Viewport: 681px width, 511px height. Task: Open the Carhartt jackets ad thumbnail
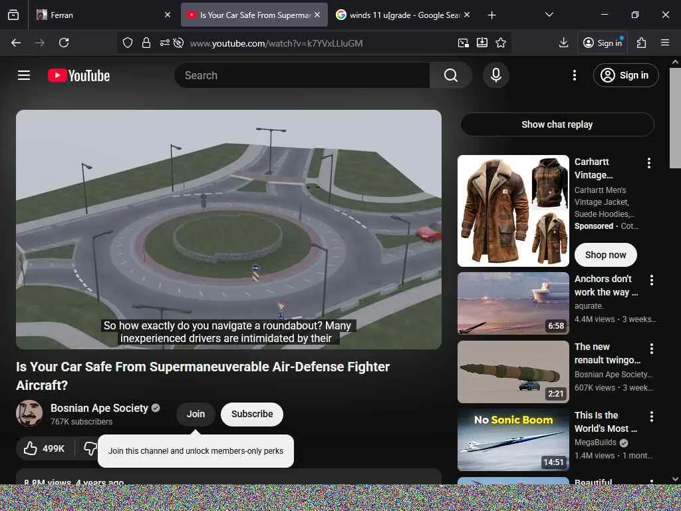click(x=513, y=211)
